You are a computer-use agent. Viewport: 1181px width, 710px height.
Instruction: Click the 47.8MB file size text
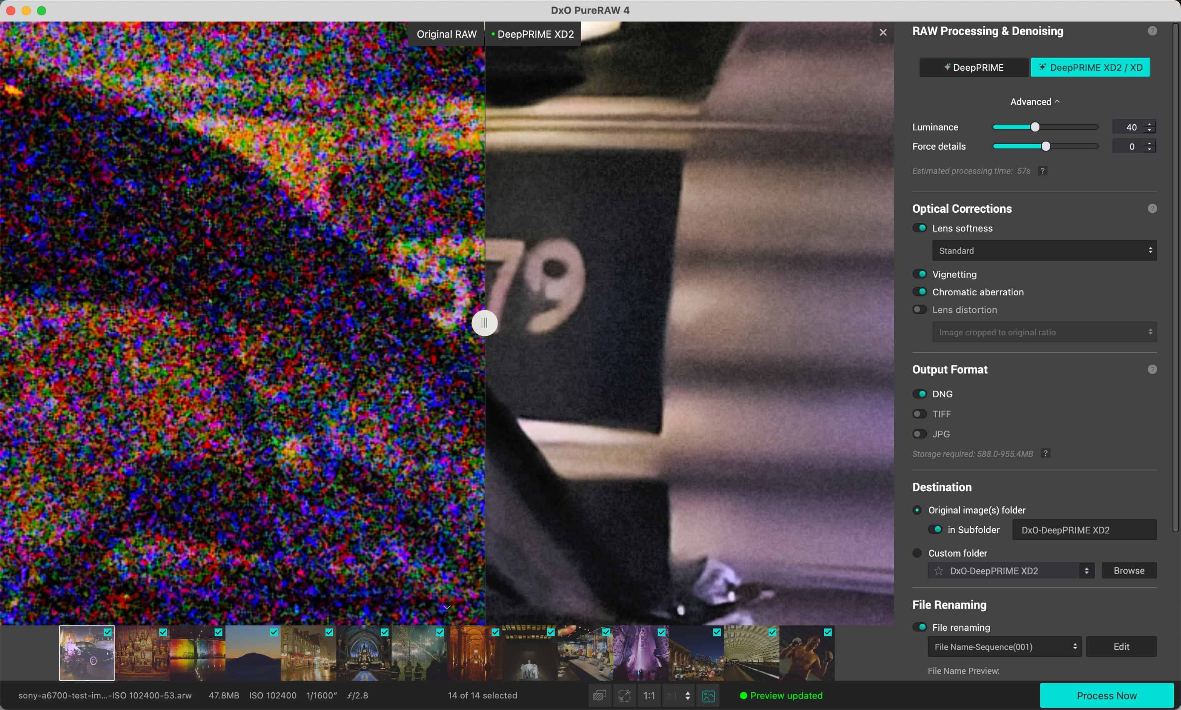click(224, 695)
